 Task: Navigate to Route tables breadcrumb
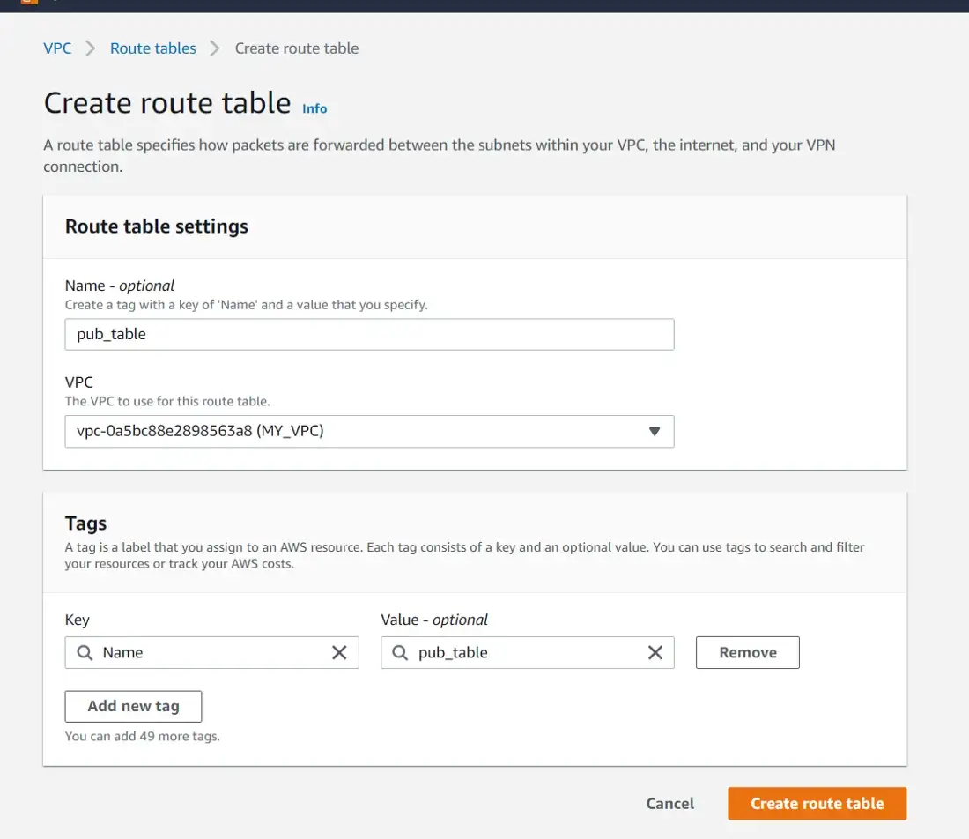(x=153, y=48)
